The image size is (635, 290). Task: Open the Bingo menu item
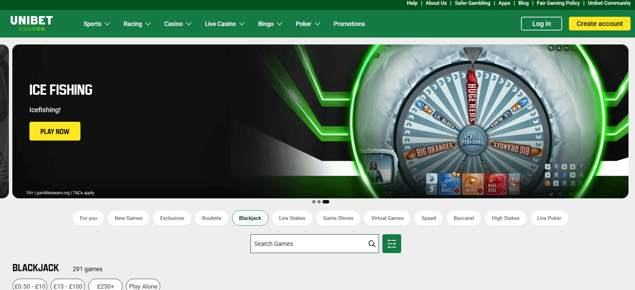pos(266,24)
